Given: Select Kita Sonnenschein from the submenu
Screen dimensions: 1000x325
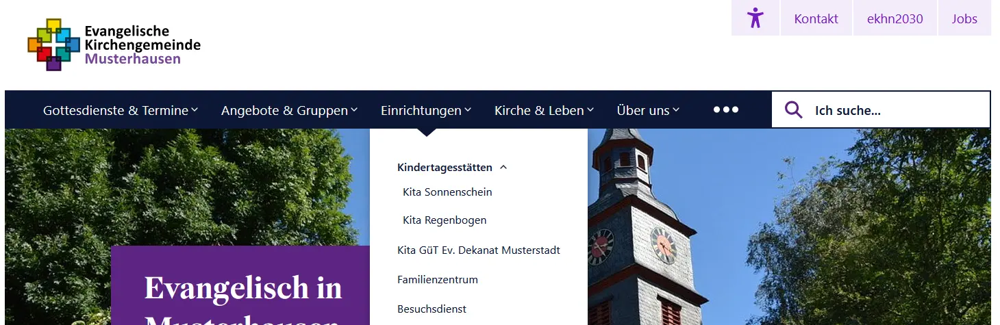Looking at the screenshot, I should tap(447, 192).
